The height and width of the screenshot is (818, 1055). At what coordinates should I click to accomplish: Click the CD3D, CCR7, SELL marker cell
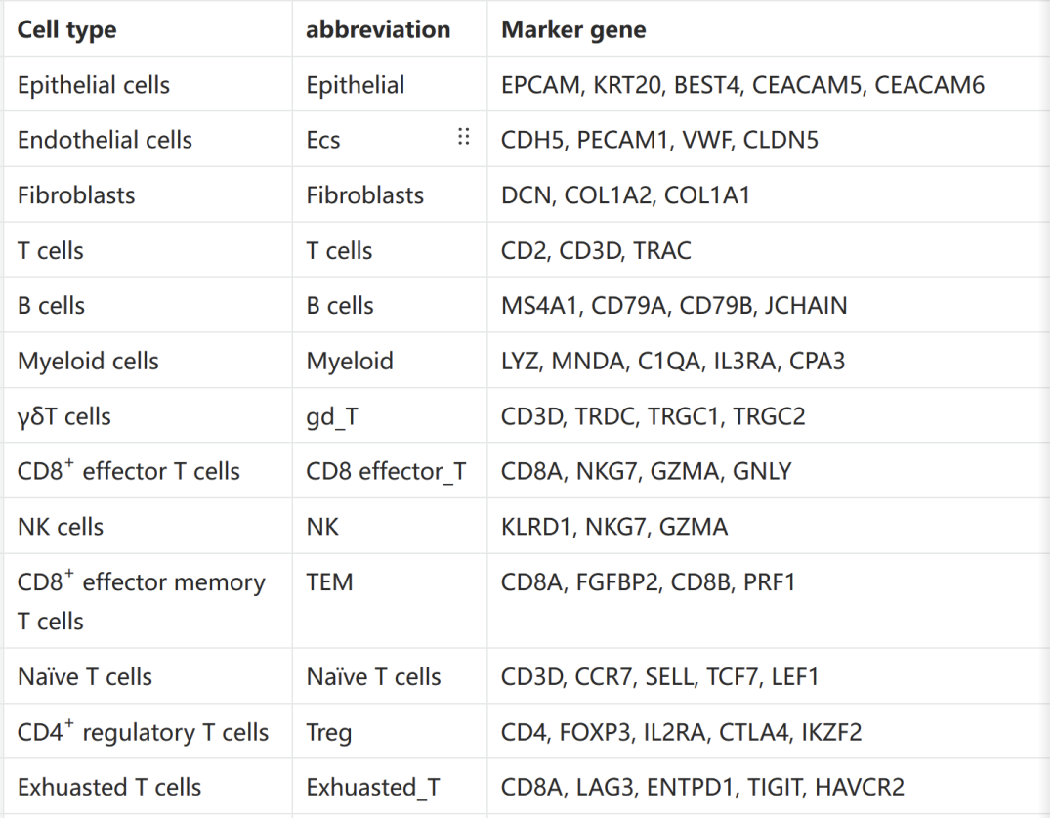[x=659, y=676]
